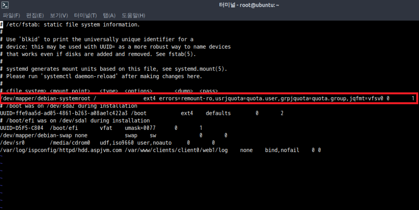Click the 'systemctl daemon-reload' comment line

point(104,76)
